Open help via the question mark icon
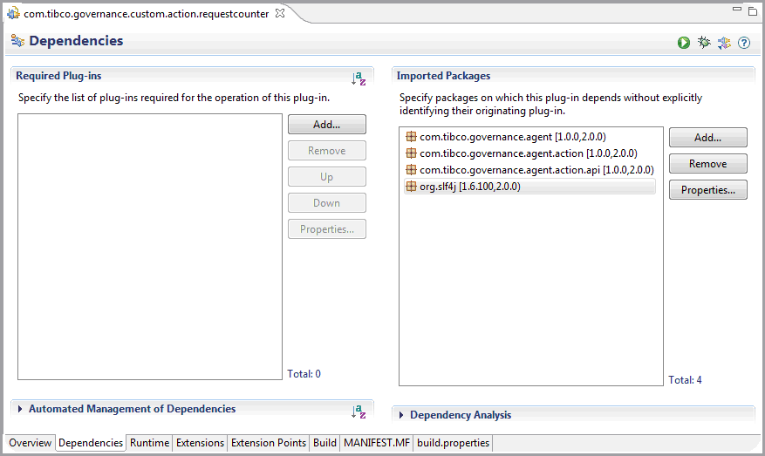Image resolution: width=765 pixels, height=456 pixels. point(743,43)
